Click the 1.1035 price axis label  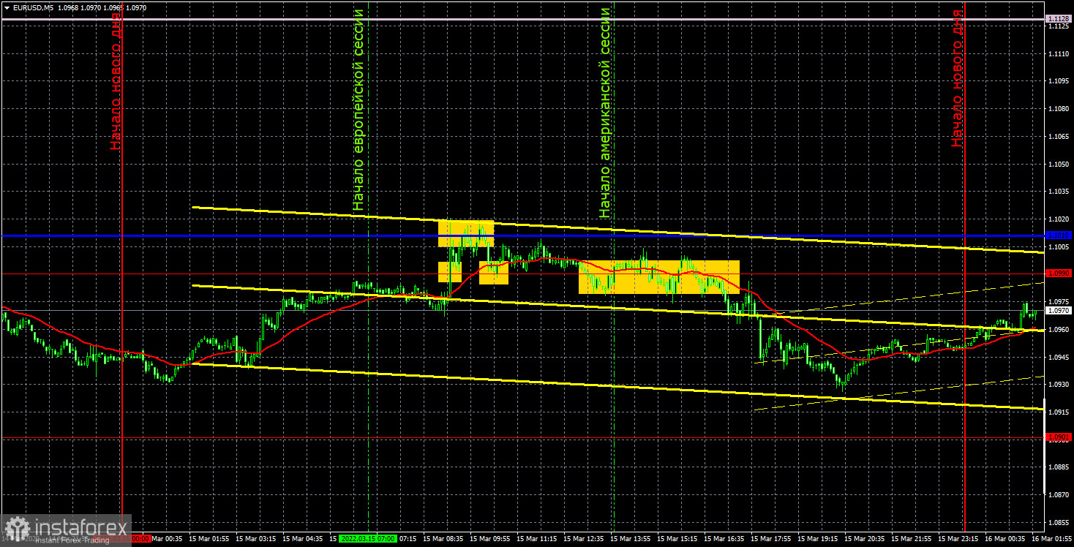pos(1059,192)
